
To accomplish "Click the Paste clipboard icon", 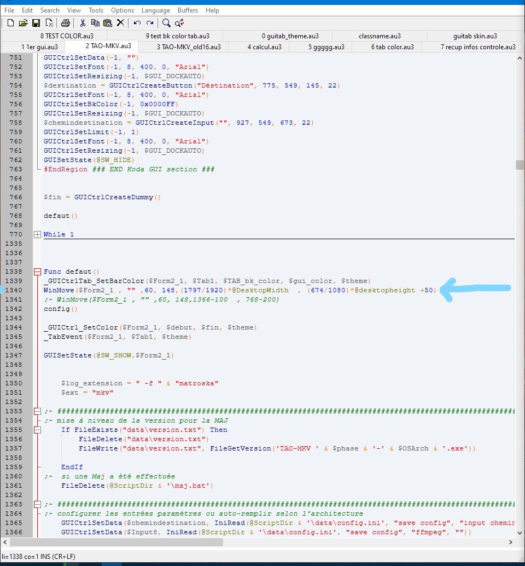I will coord(108,23).
